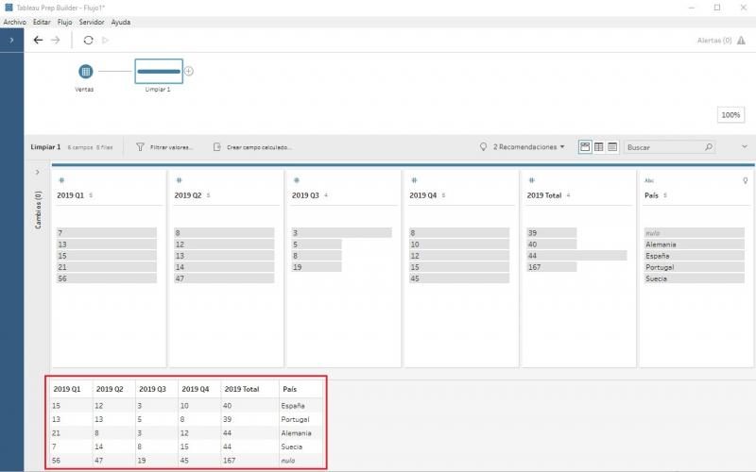Image resolution: width=756 pixels, height=472 pixels.
Task: Click the lightbulb on País column
Action: [x=745, y=179]
